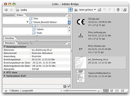Click the smallest thumbnail size icon
This screenshot has width=130, height=96.
61,91
